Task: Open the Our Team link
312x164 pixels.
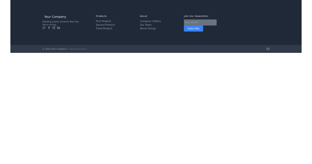Action: [146, 25]
